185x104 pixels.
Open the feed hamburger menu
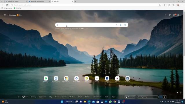coord(18,97)
